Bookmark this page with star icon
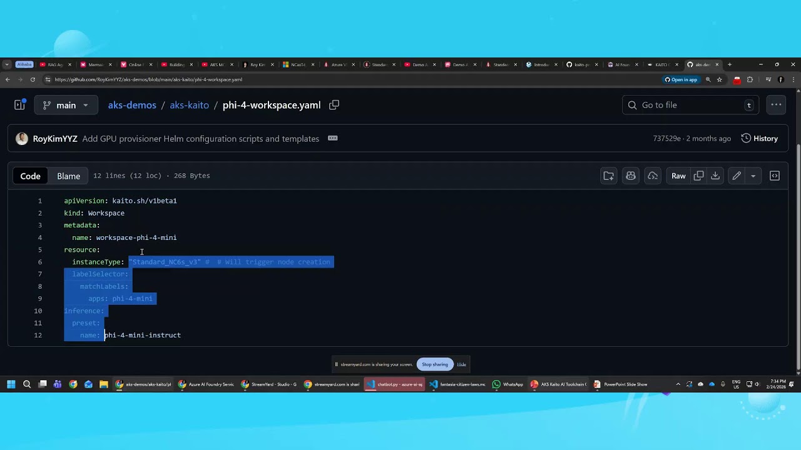Viewport: 801px width, 450px height. click(719, 79)
